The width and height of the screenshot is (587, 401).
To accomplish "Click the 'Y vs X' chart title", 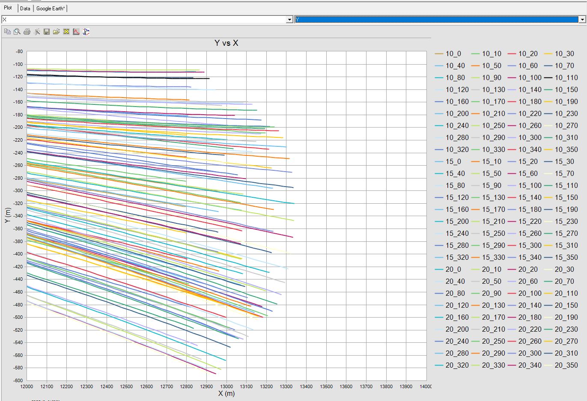I will [226, 43].
